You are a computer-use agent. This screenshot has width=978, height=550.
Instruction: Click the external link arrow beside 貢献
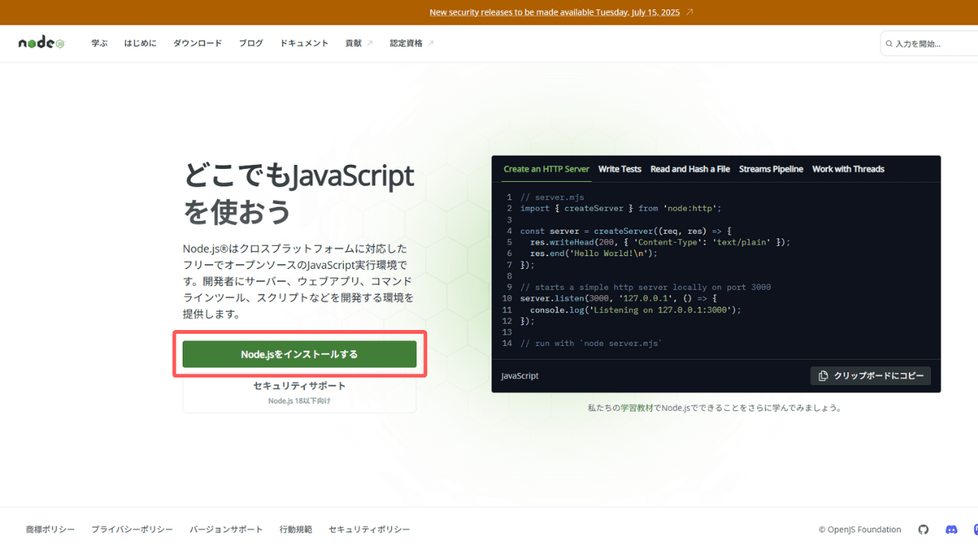point(370,44)
